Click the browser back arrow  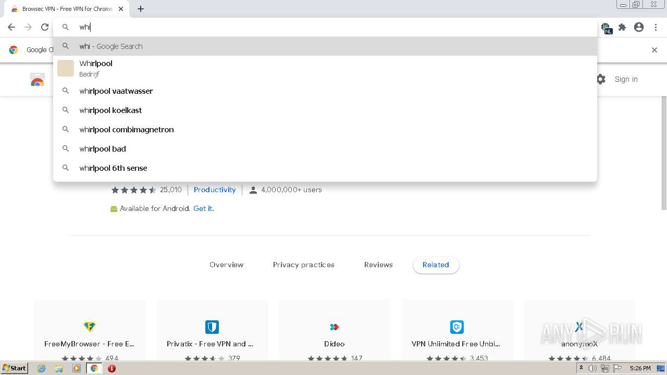click(x=11, y=27)
